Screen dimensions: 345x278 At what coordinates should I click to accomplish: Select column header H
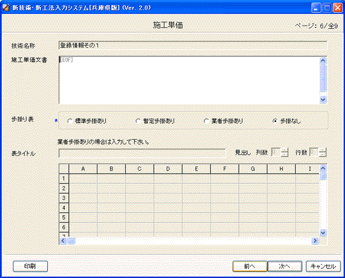[x=281, y=169]
